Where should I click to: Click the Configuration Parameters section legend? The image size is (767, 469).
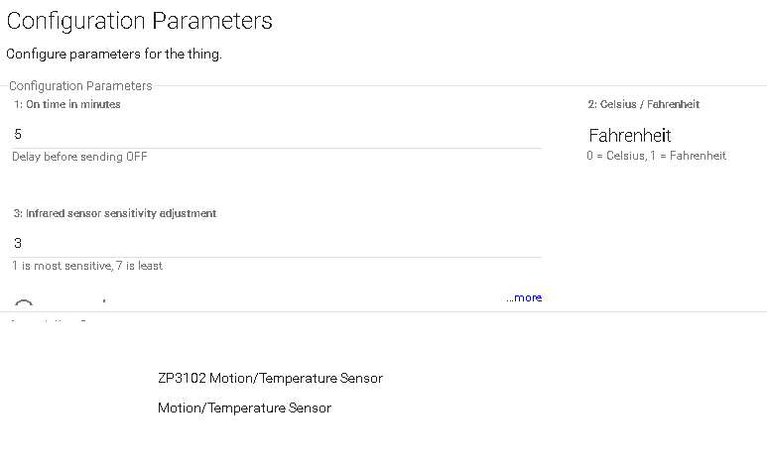click(80, 86)
